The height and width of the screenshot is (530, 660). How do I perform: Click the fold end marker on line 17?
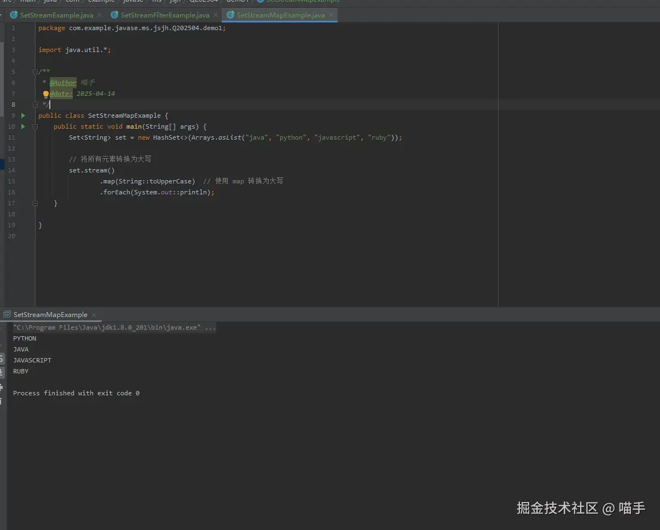click(x=35, y=203)
